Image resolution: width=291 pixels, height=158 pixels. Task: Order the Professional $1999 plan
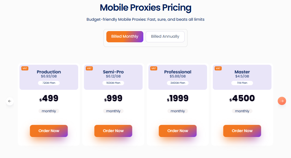point(178,131)
